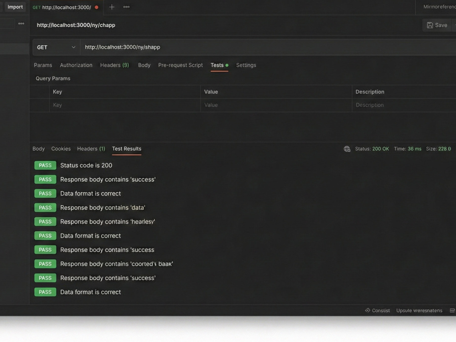Open the Headers (9) request tab
This screenshot has width=456, height=342.
tap(114, 65)
